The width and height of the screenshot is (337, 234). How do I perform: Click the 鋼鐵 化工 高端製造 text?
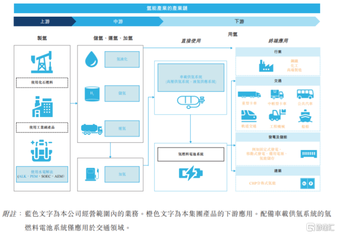[x=294, y=65]
